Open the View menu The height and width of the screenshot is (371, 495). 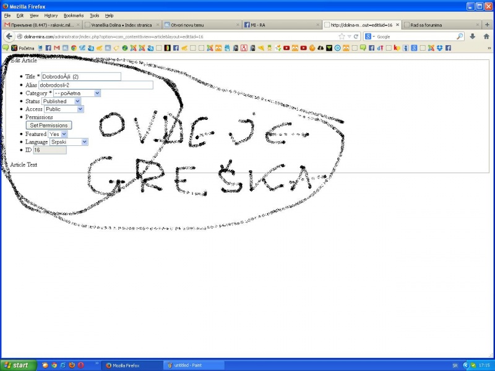(x=34, y=15)
